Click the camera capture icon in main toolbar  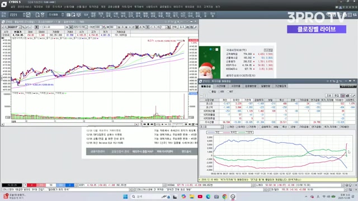tap(68, 15)
